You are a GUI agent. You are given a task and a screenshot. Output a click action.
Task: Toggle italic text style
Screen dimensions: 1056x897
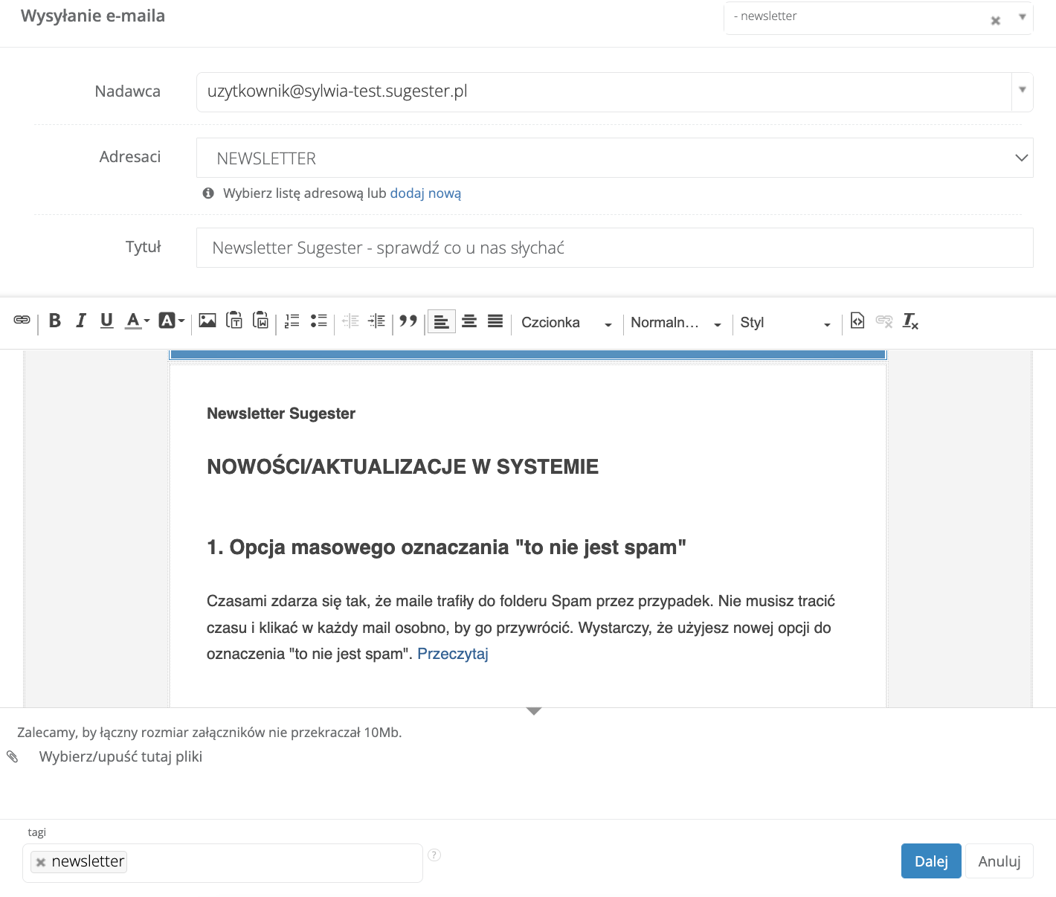tap(81, 321)
